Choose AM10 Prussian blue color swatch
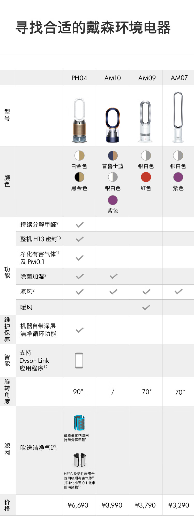 [113, 156]
